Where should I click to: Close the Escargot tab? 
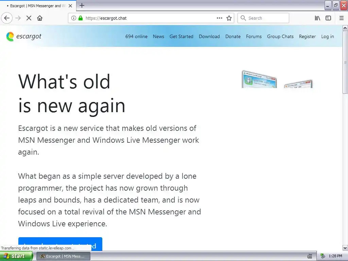pyautogui.click(x=70, y=6)
